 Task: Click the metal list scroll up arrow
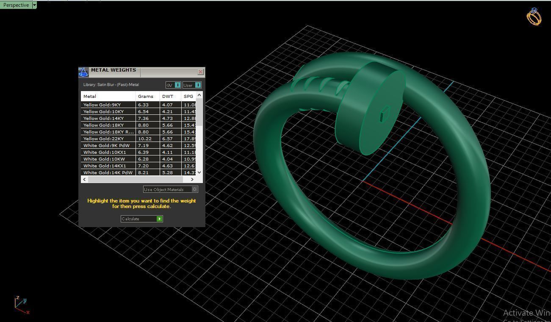(x=199, y=95)
